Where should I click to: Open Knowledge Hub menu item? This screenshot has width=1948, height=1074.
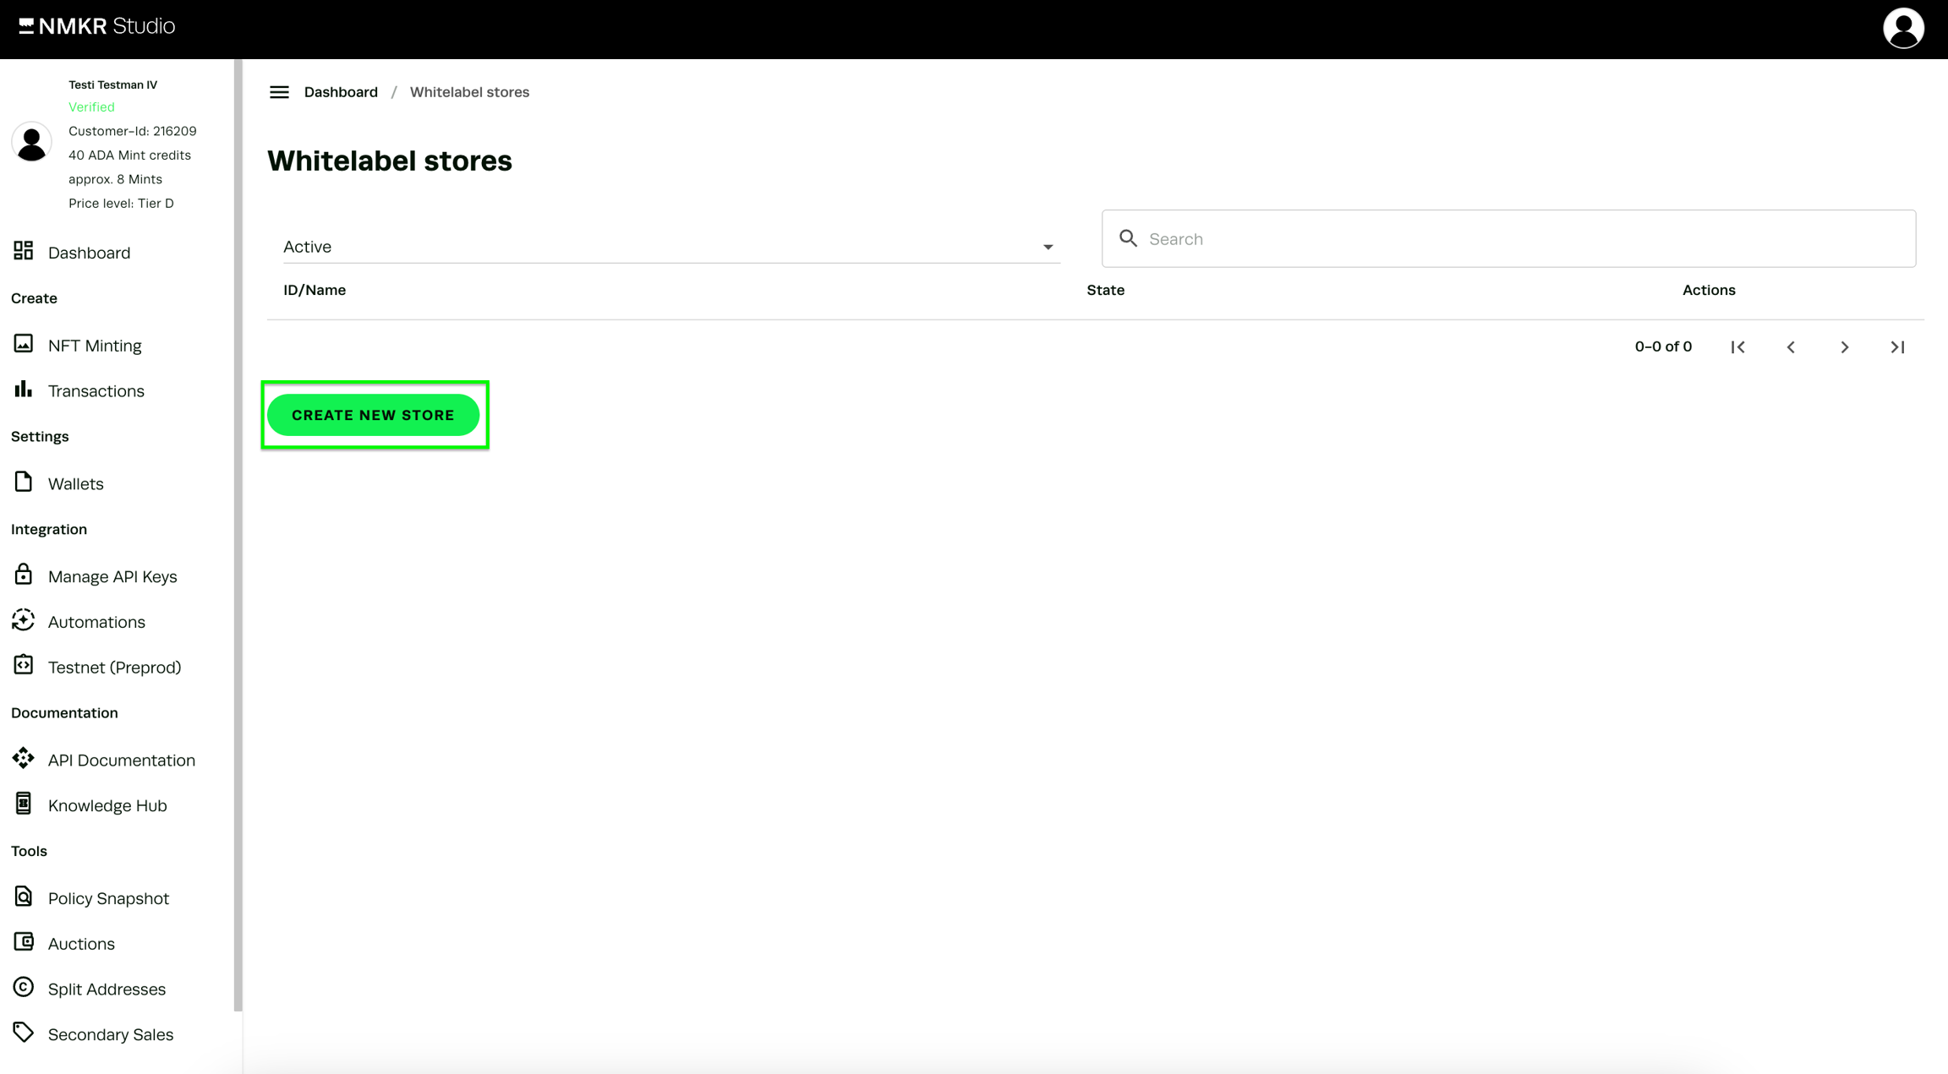pyautogui.click(x=107, y=805)
